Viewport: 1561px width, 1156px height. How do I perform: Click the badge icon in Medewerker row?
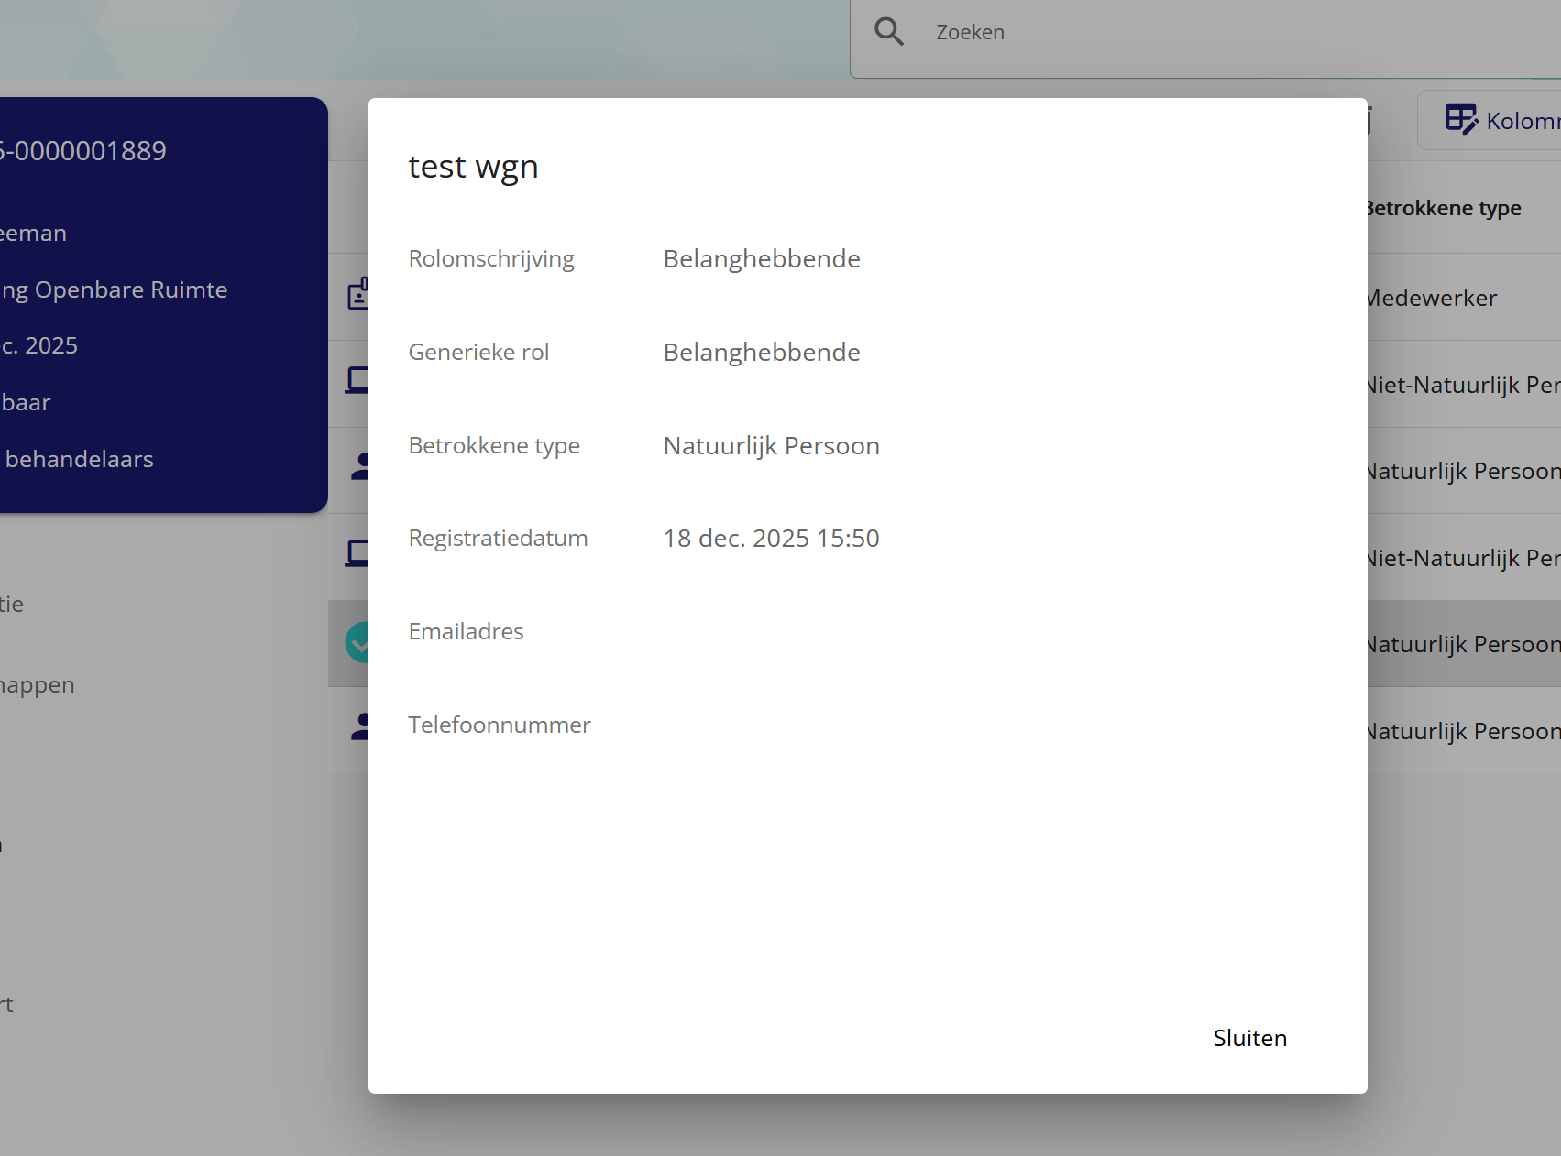pyautogui.click(x=358, y=295)
